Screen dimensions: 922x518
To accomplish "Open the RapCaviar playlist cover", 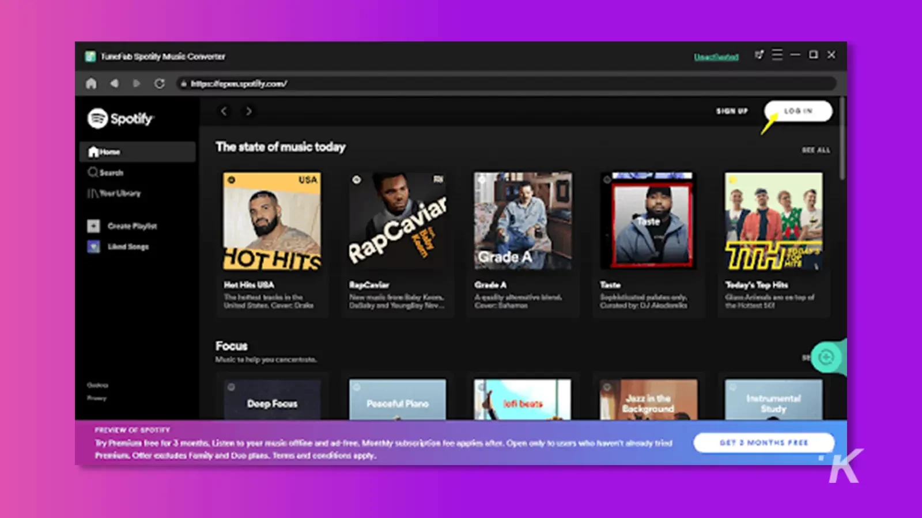I will 398,221.
